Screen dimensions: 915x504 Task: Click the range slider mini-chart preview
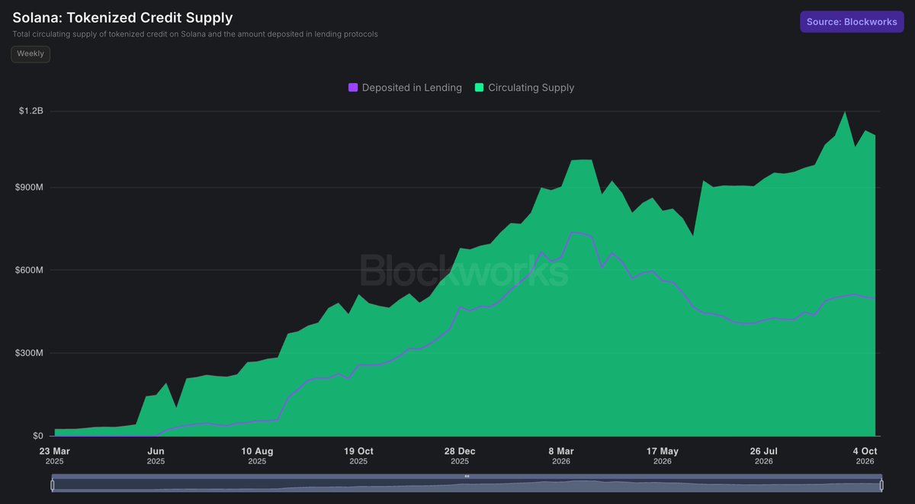467,486
